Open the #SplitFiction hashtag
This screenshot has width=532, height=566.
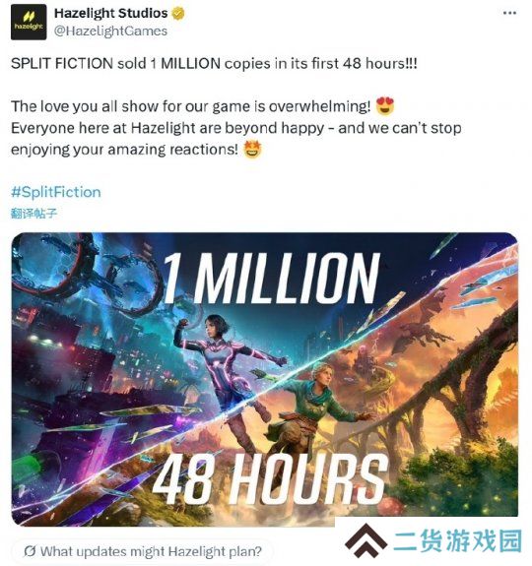coord(56,192)
